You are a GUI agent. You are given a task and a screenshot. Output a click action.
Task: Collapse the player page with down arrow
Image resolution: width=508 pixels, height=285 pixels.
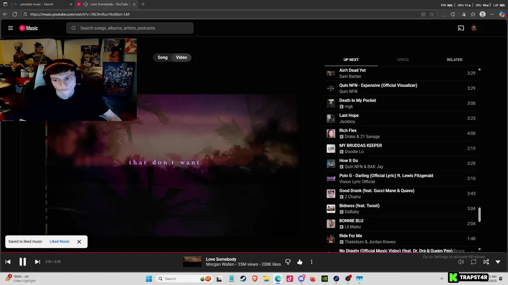point(498,262)
